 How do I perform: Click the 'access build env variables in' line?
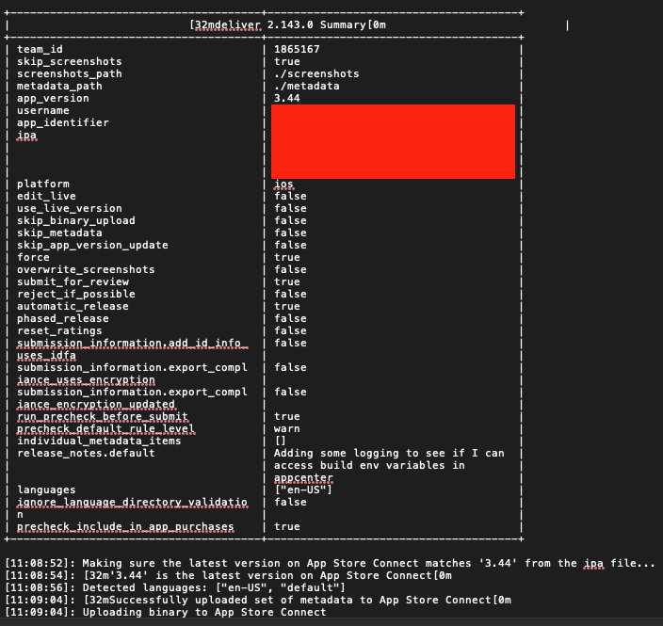tap(369, 466)
